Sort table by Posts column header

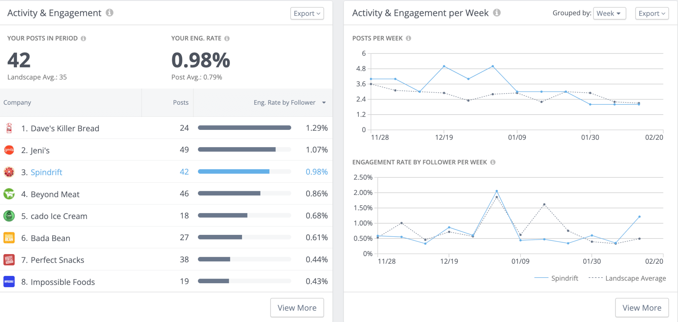[x=181, y=102]
